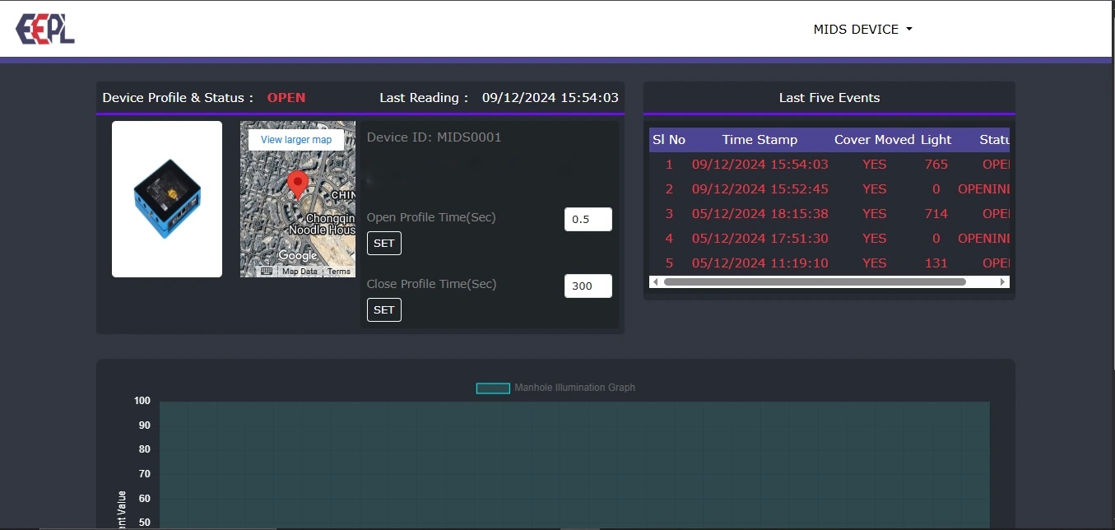Focus the Close Profile Time input field
Viewport: 1115px width, 530px height.
tap(588, 286)
